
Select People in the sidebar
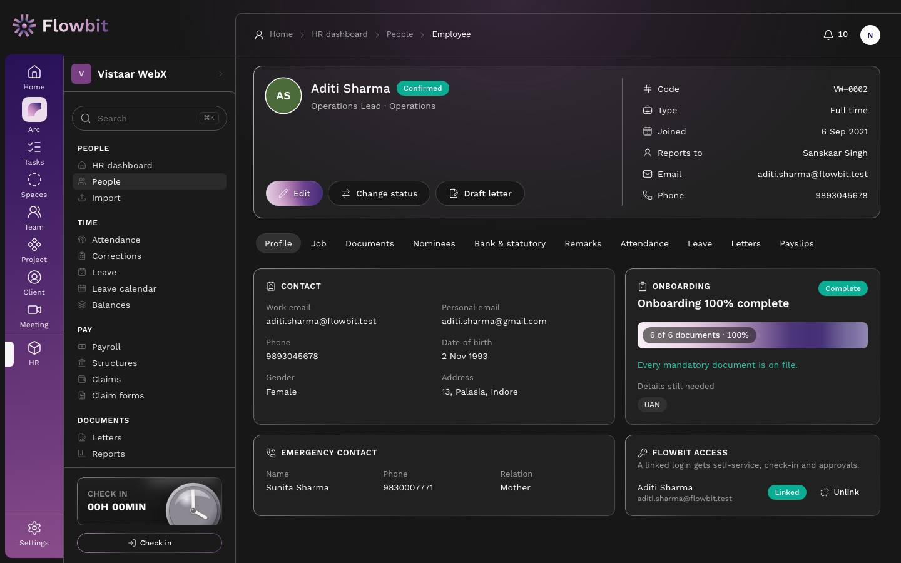pos(150,181)
